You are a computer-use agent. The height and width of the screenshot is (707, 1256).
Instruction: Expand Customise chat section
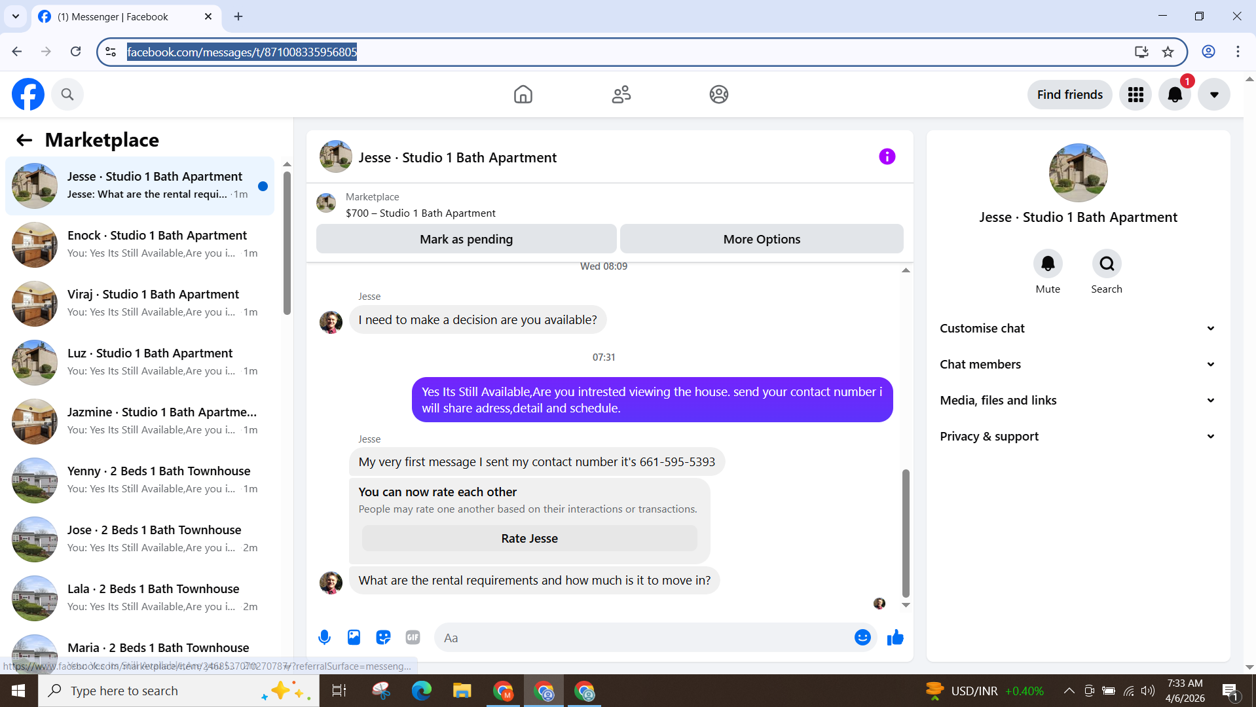(1078, 329)
